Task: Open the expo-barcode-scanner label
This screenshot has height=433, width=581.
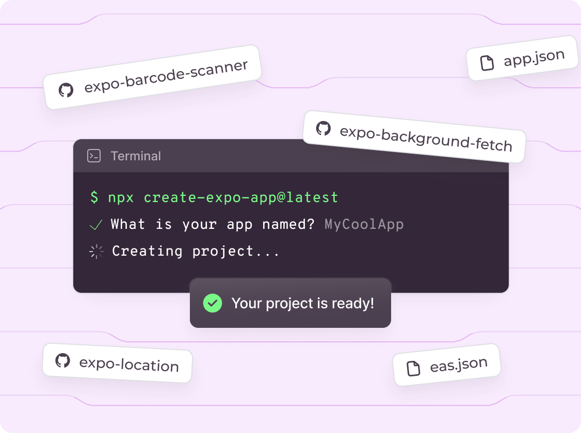Action: (166, 76)
